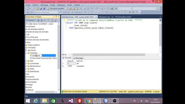The image size is (185, 104).
Task: Switch to the Messages tab
Action: 78,58
